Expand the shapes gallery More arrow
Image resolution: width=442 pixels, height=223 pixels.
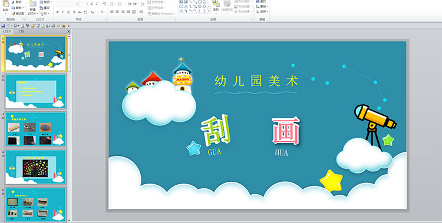tap(209, 11)
